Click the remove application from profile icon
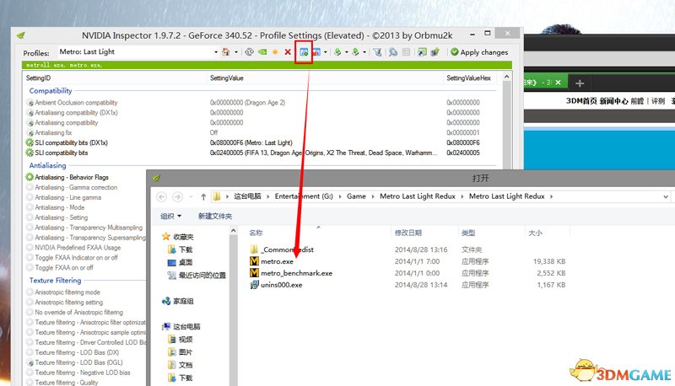The height and width of the screenshot is (386, 675). tap(316, 52)
